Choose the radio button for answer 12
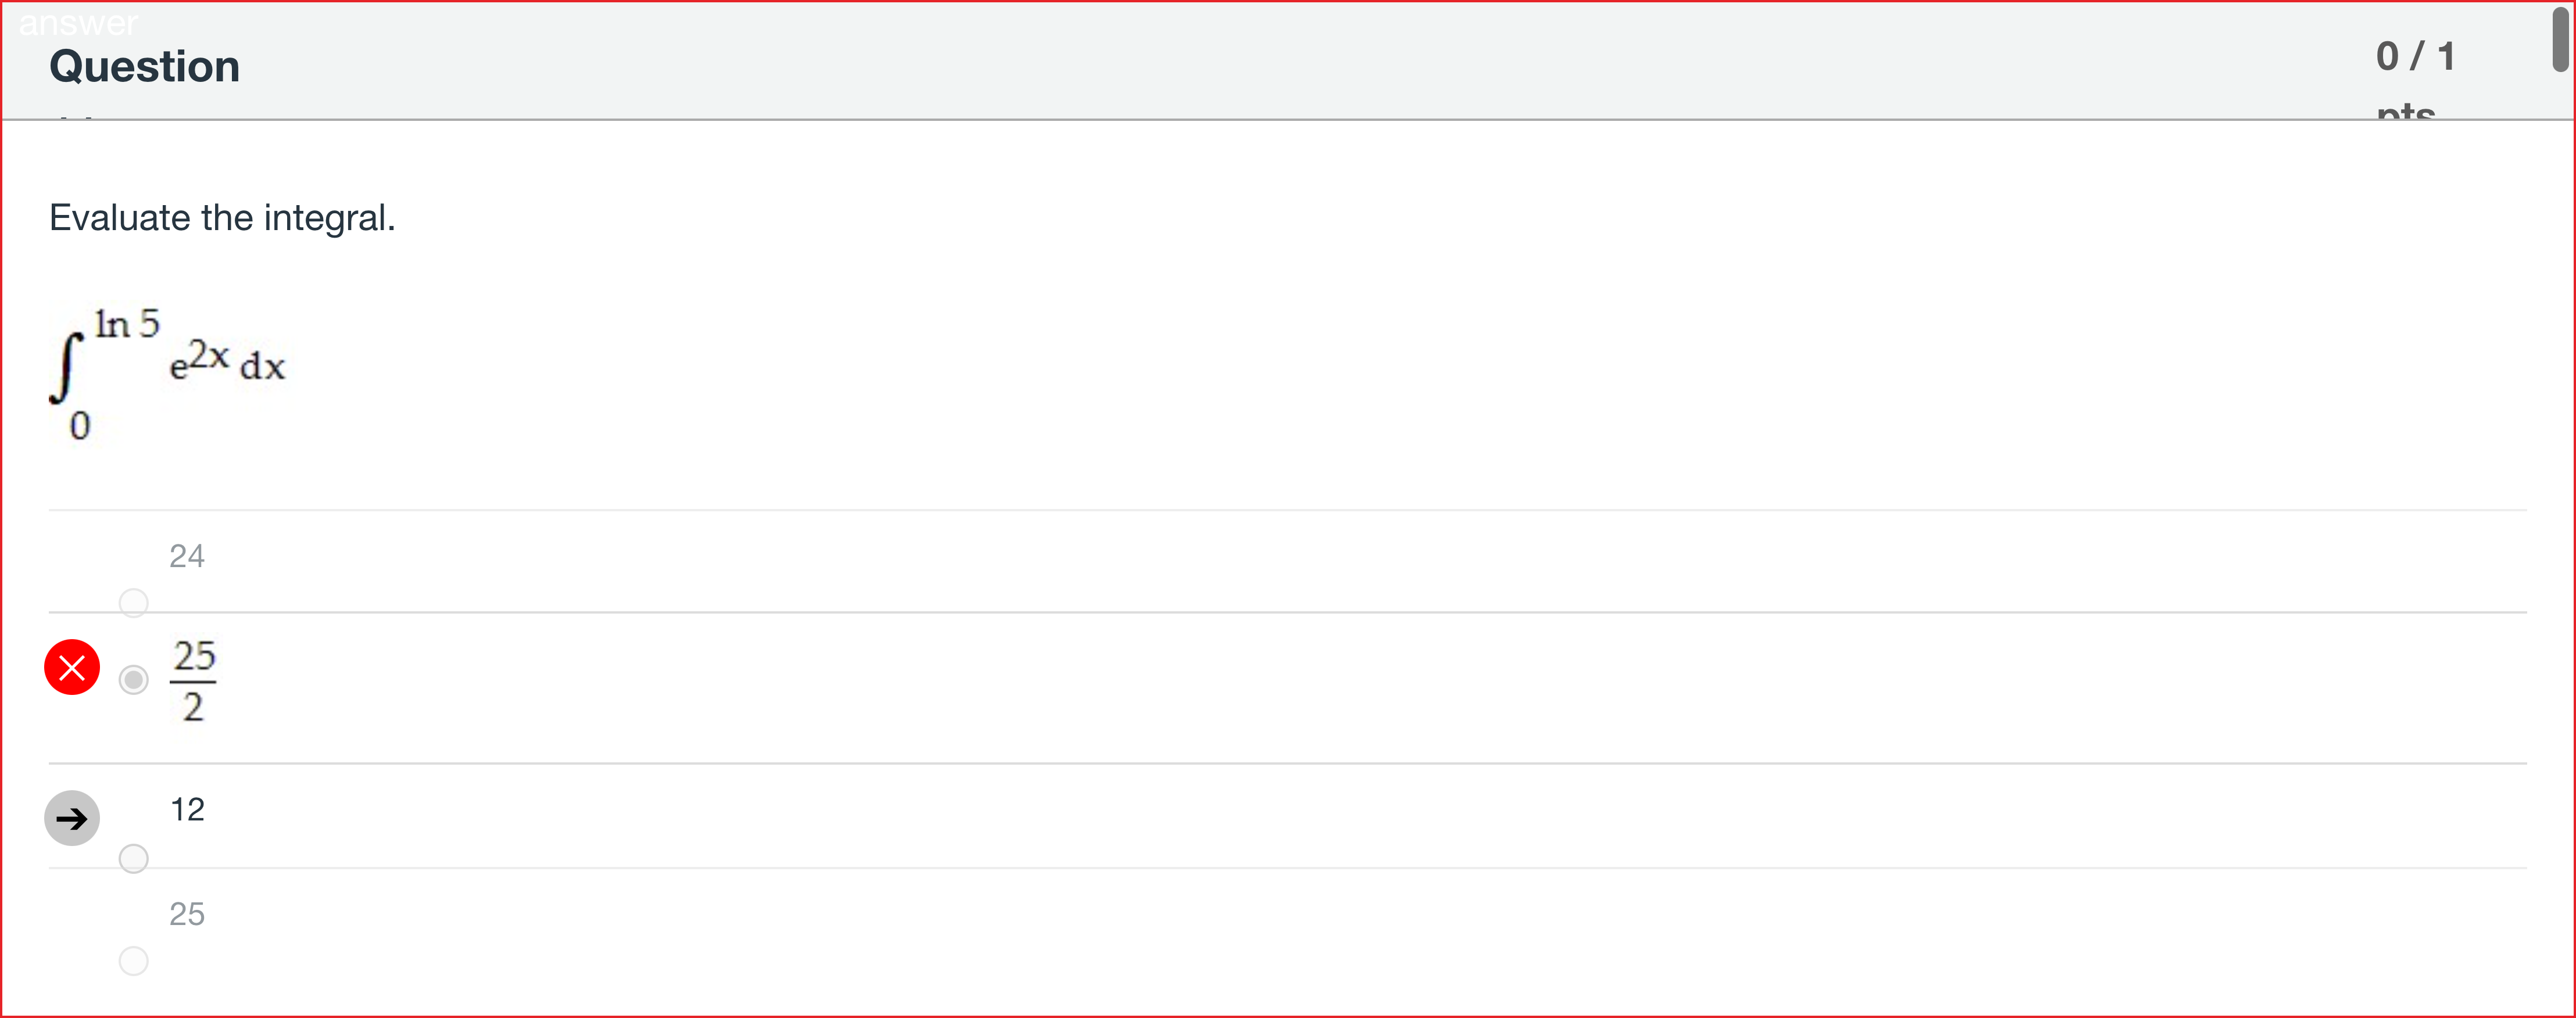This screenshot has width=2576, height=1018. [133, 859]
